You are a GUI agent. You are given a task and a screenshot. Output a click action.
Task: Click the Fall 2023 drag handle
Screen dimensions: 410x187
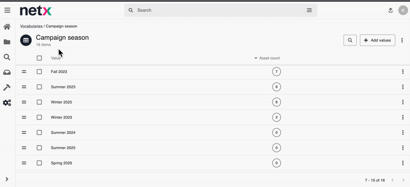tap(24, 72)
